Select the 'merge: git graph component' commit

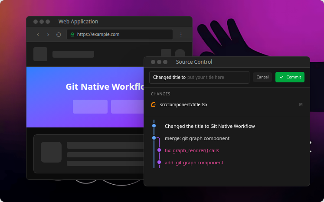[197, 138]
